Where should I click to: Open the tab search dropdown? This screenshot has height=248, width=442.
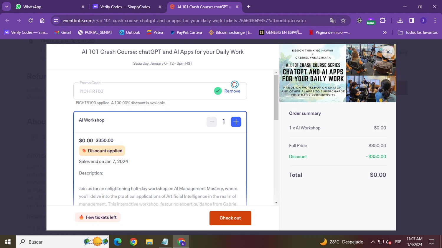point(6,7)
